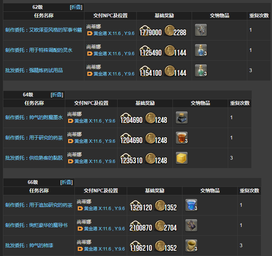
Task: Click NPC name 尚蒂娜 in 绚烂豪华的魔导书 row
Action: [x=84, y=222]
